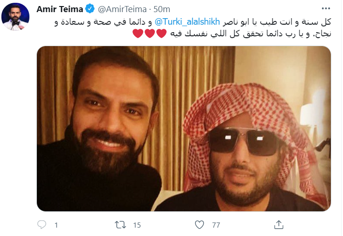Retweet this post using the arrows icon
This screenshot has width=343, height=236.
click(x=120, y=225)
